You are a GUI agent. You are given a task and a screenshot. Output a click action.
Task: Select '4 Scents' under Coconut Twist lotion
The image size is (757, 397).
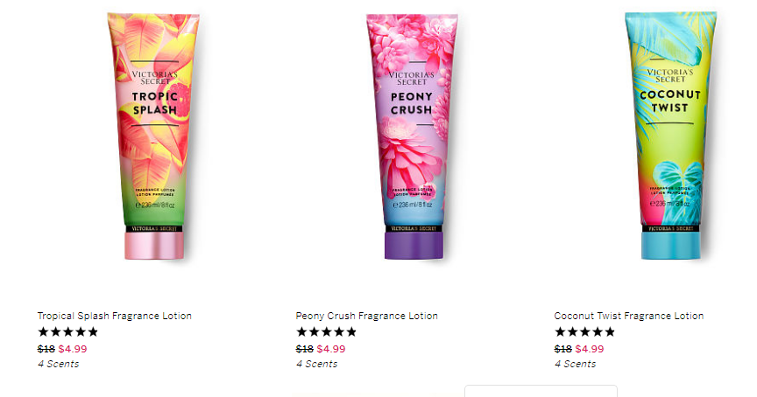coord(575,364)
